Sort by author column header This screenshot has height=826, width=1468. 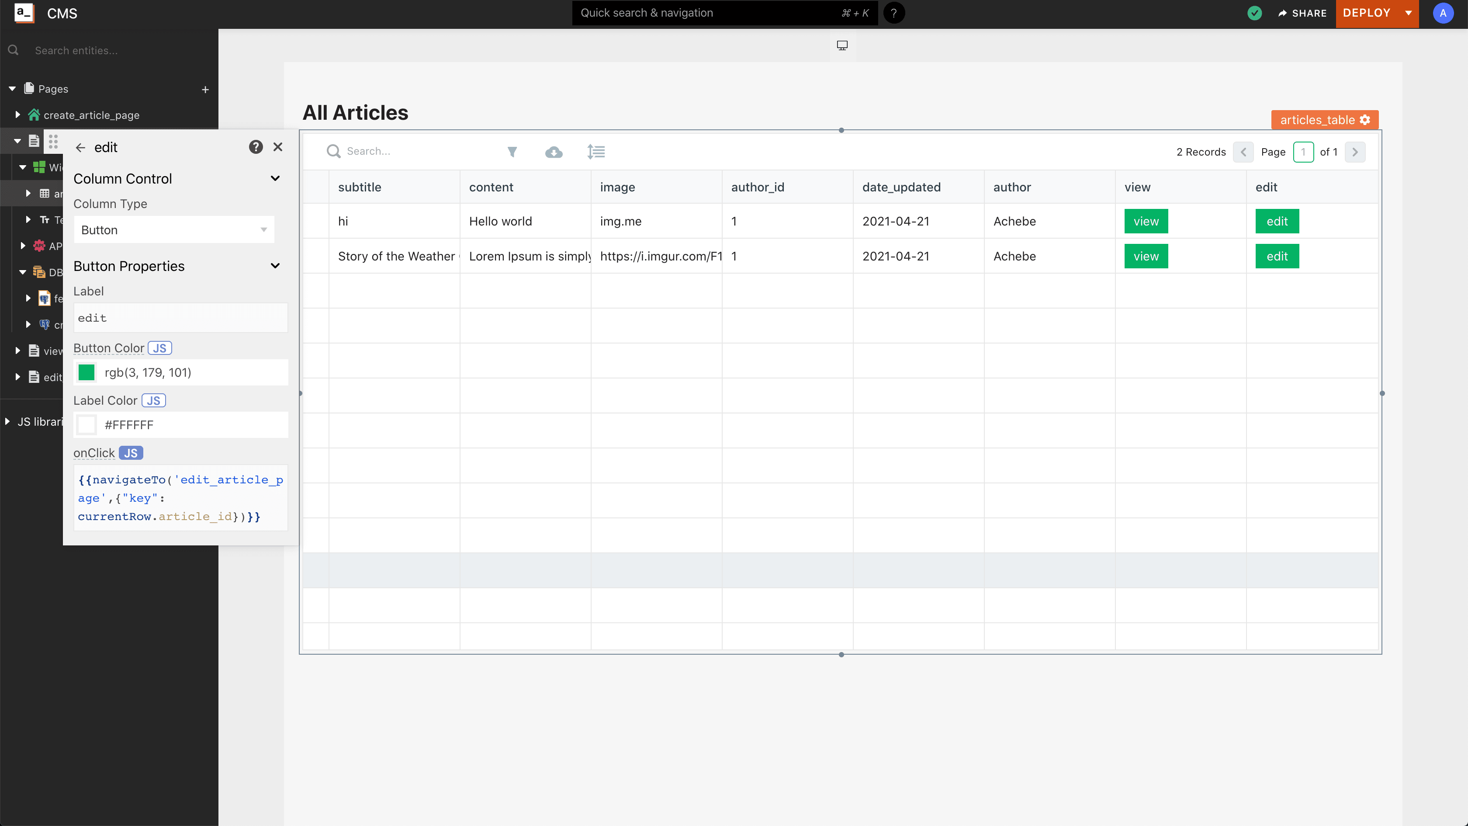click(x=1050, y=187)
